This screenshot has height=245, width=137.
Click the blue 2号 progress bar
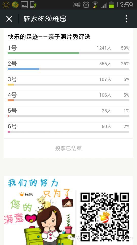coord(23,69)
